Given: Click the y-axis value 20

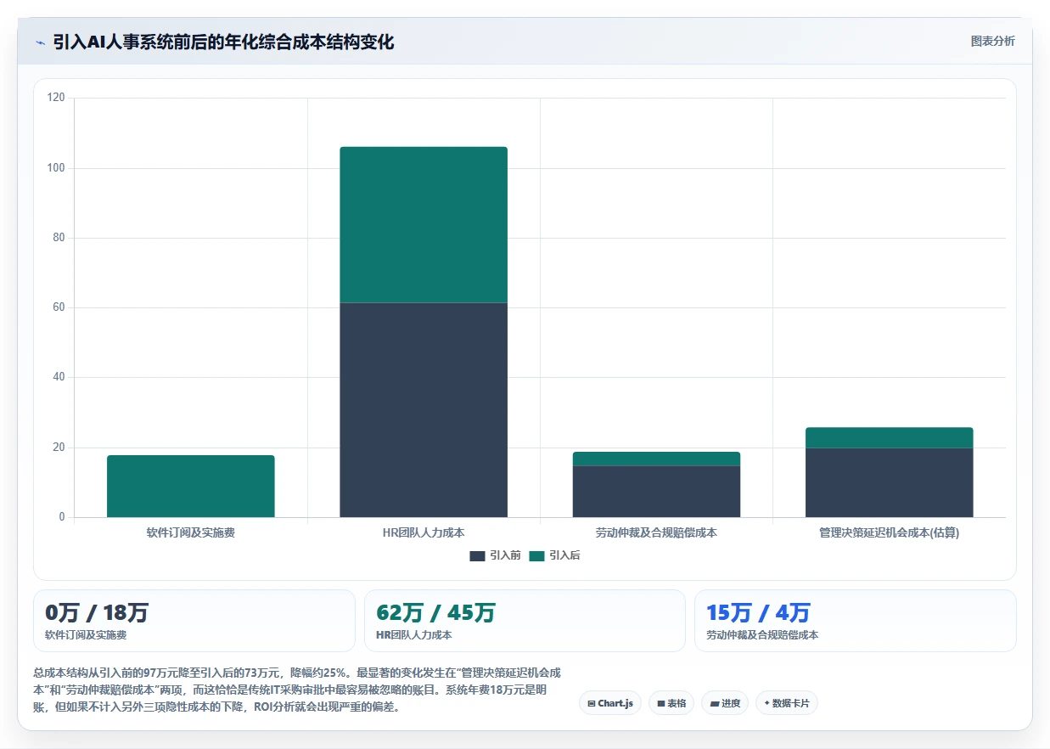Looking at the screenshot, I should click(59, 448).
